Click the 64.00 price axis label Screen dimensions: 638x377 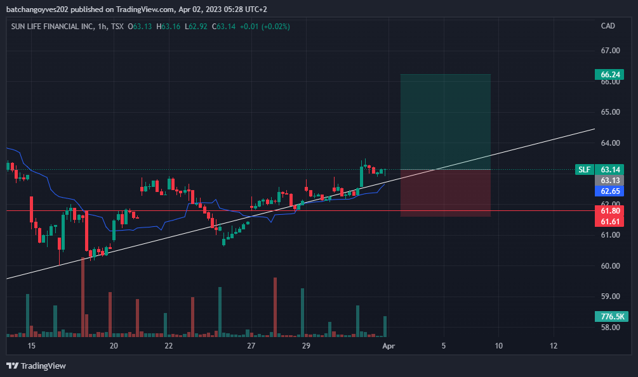click(x=610, y=143)
